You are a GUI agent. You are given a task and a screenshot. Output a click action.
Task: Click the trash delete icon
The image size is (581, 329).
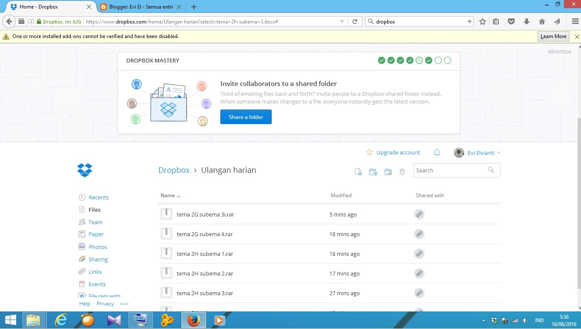402,172
